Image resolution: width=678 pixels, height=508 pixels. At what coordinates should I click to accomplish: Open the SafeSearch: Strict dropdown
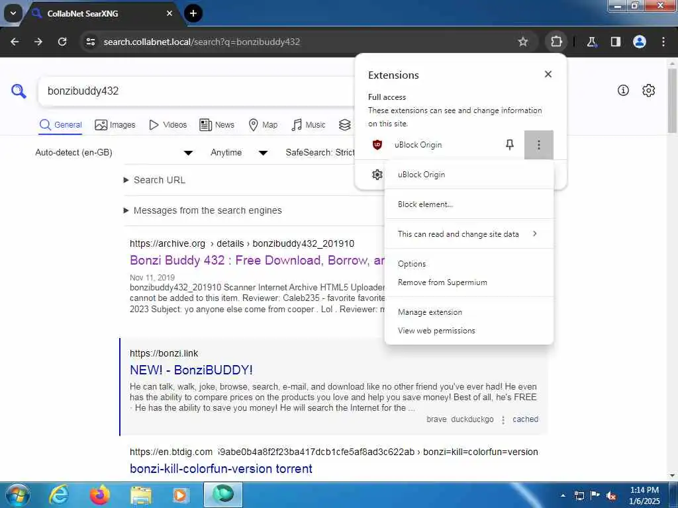pos(320,153)
